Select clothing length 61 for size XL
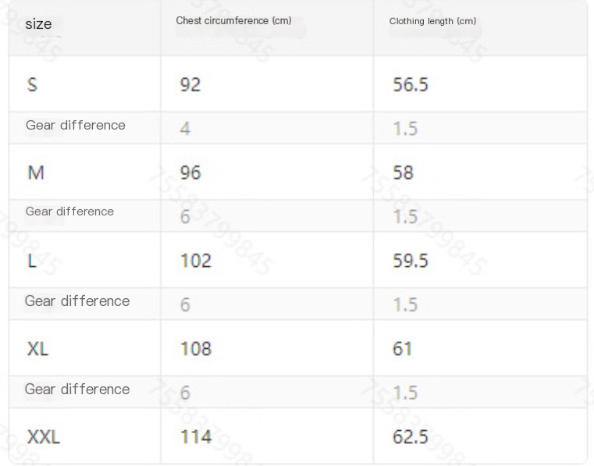Screen dimensions: 594x466 (x=402, y=349)
